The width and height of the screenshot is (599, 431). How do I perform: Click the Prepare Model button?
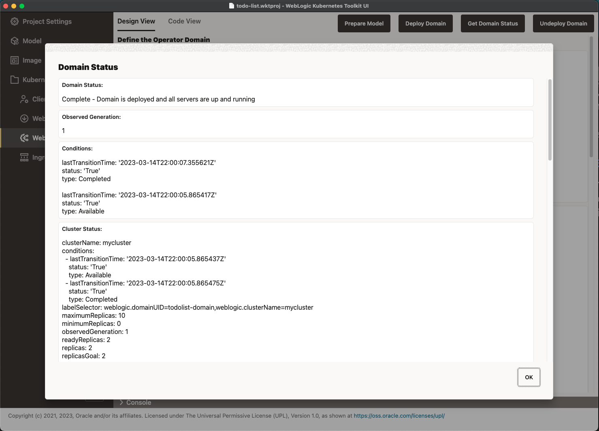[x=364, y=23]
